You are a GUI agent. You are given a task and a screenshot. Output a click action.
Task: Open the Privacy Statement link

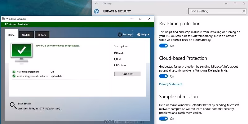[x=170, y=84]
